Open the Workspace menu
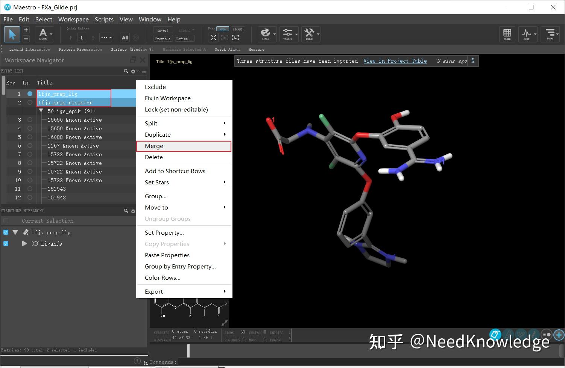Viewport: 565px width, 368px height. click(x=73, y=19)
